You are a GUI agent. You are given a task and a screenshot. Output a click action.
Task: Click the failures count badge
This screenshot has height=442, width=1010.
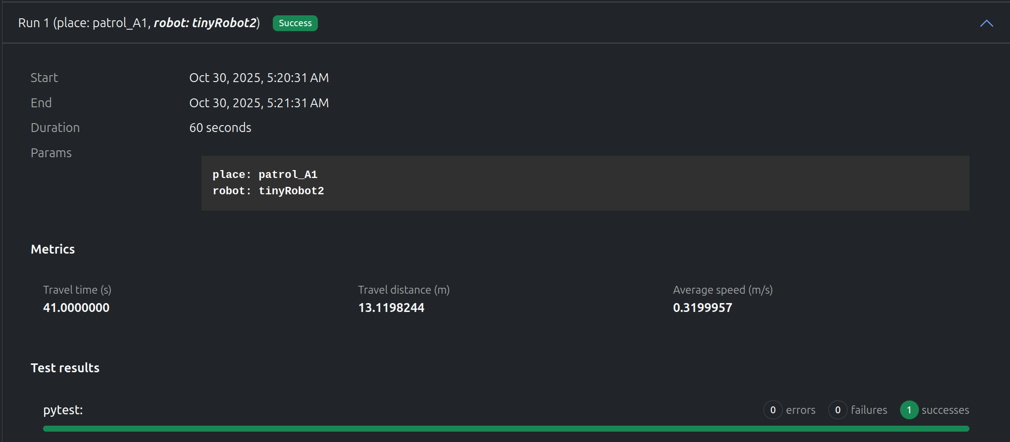(x=837, y=410)
